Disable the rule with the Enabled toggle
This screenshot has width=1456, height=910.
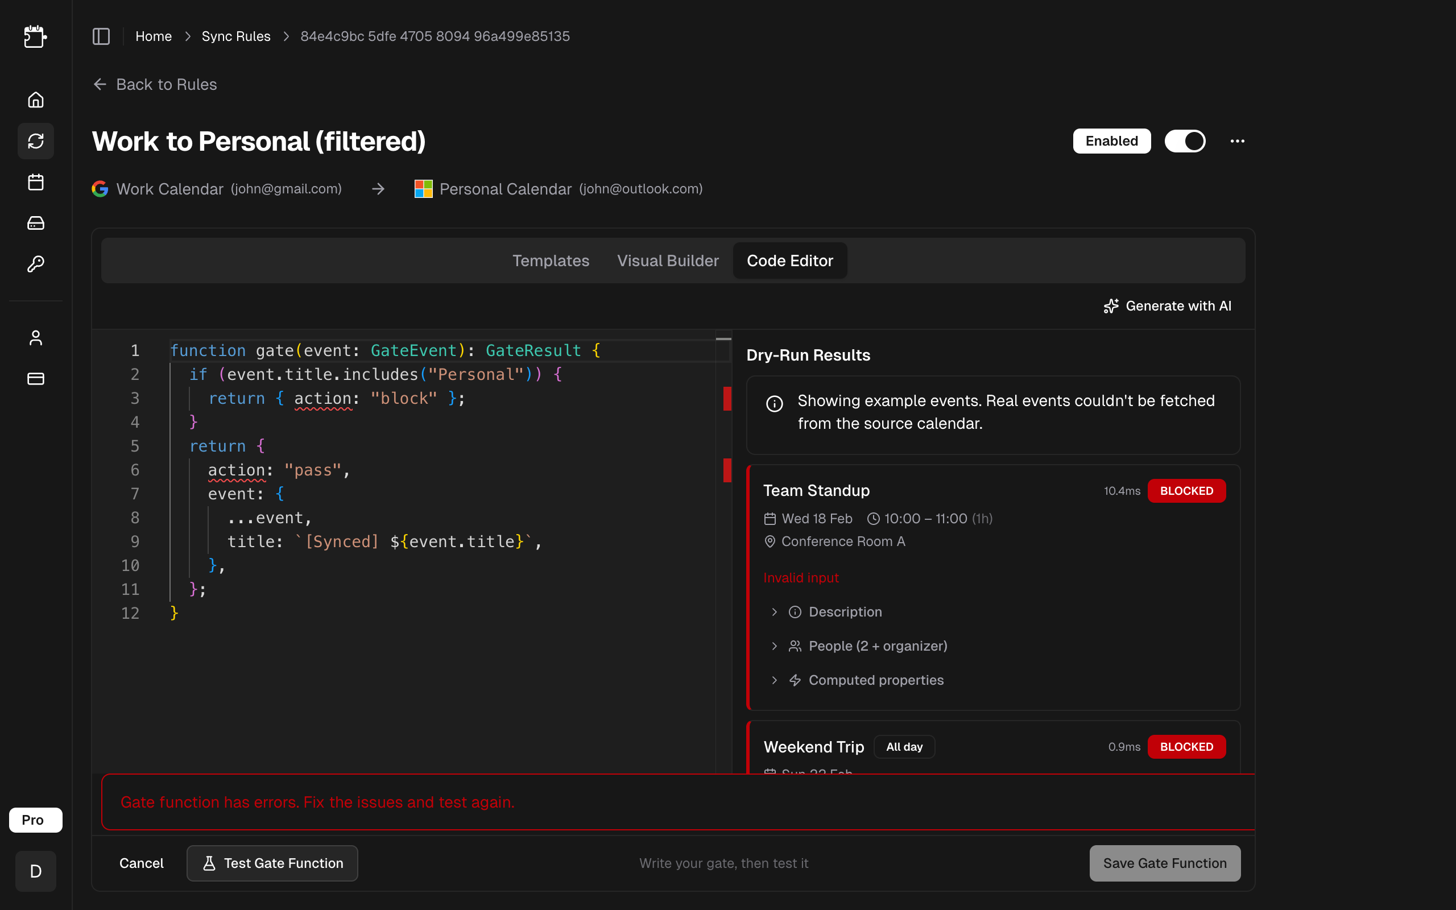[1185, 141]
